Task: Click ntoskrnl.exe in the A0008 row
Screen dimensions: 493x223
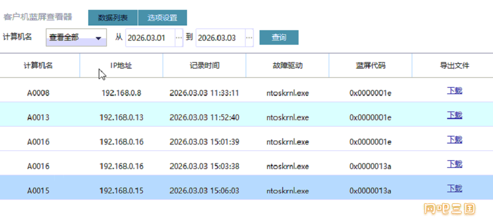Action: click(287, 93)
